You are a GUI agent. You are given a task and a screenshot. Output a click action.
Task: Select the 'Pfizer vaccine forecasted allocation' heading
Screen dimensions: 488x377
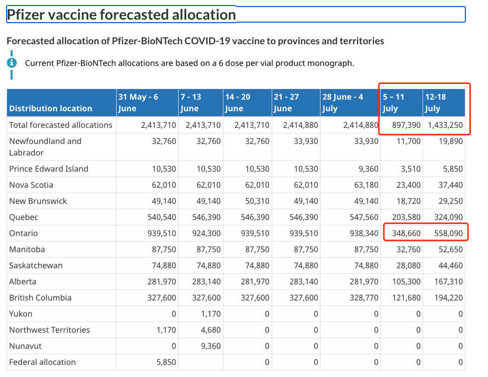121,15
